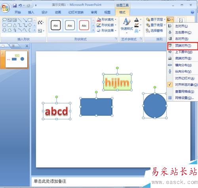Click the Office button orb
The width and height of the screenshot is (198, 188).
pyautogui.click(x=5, y=8)
